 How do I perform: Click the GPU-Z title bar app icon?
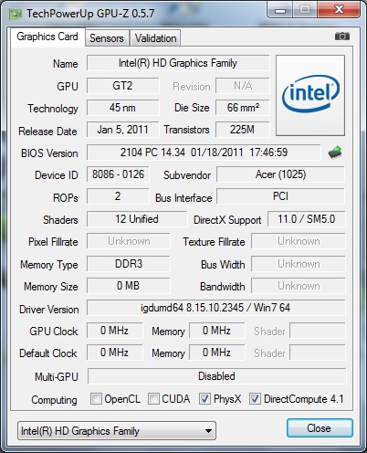(16, 15)
